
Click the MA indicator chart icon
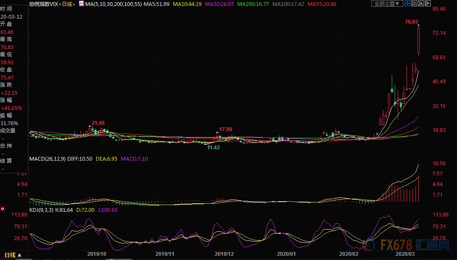[x=81, y=3]
